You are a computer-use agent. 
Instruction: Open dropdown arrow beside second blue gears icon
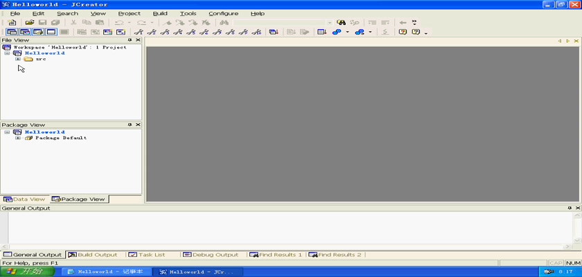click(x=370, y=33)
